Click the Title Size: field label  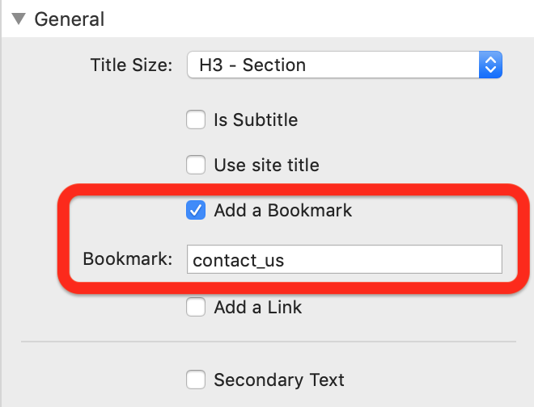coord(131,65)
